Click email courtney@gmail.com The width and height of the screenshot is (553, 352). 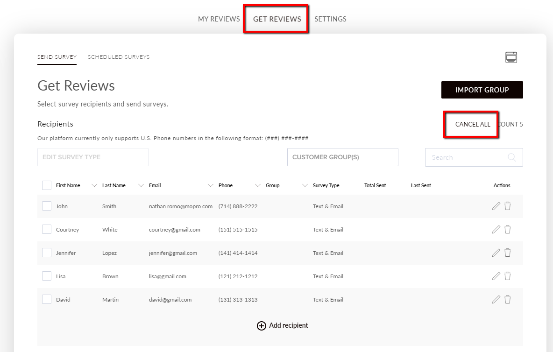coord(175,229)
